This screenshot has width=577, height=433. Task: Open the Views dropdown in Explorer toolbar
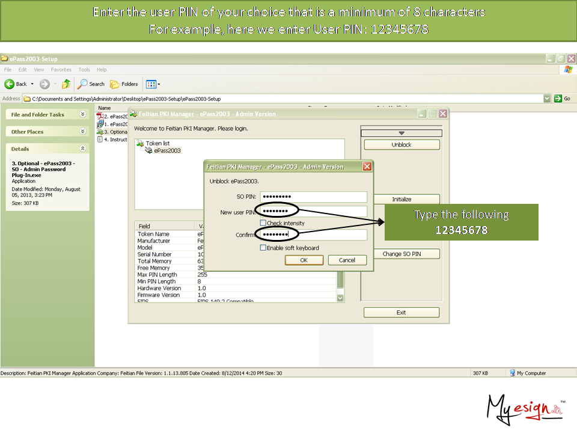pyautogui.click(x=153, y=84)
